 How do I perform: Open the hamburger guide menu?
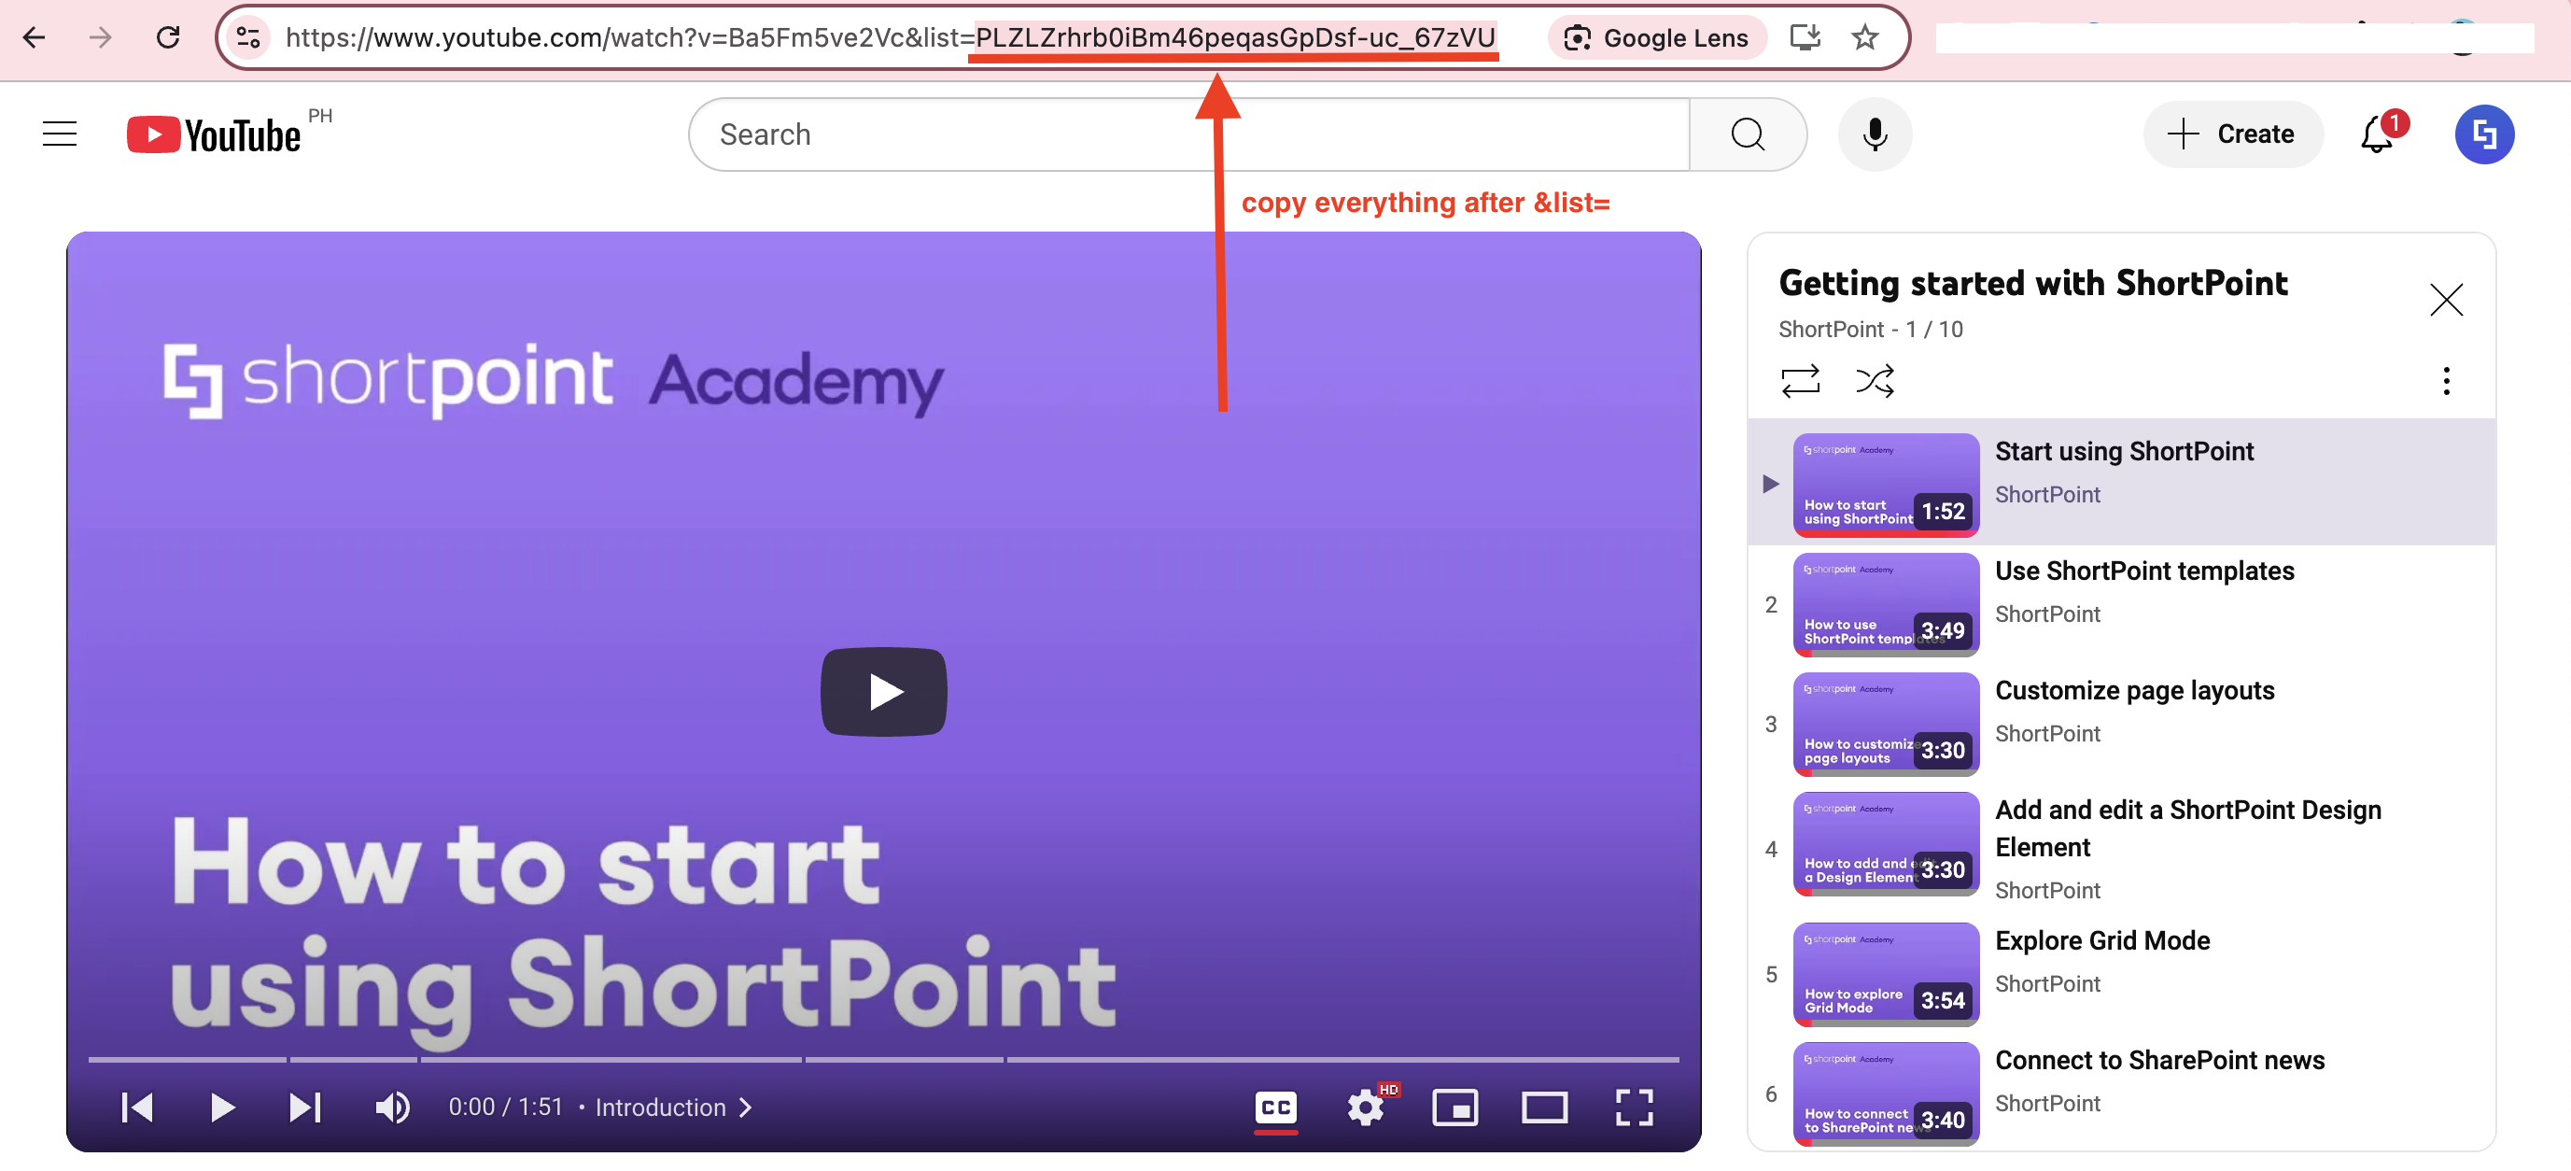click(60, 134)
